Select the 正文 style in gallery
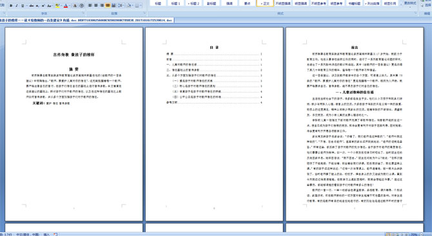The image size is (432, 236). (265, 3)
